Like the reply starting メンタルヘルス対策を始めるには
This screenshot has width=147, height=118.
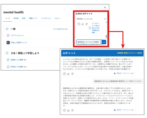click(x=68, y=74)
